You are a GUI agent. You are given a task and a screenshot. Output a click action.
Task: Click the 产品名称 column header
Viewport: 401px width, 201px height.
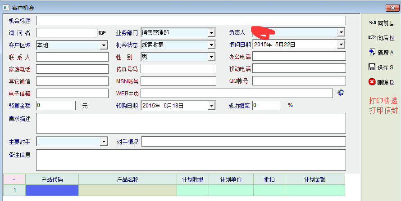click(x=128, y=179)
